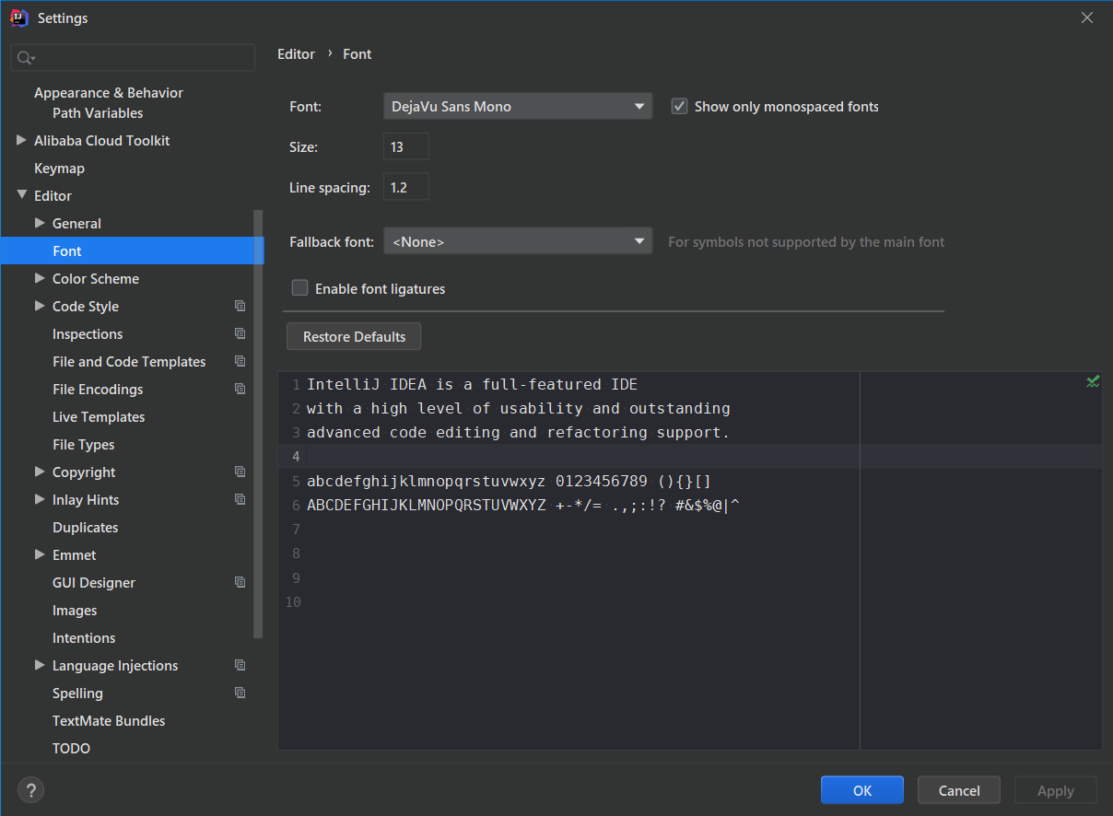1113x816 pixels.
Task: Expand the Emmet node
Action: pos(40,554)
